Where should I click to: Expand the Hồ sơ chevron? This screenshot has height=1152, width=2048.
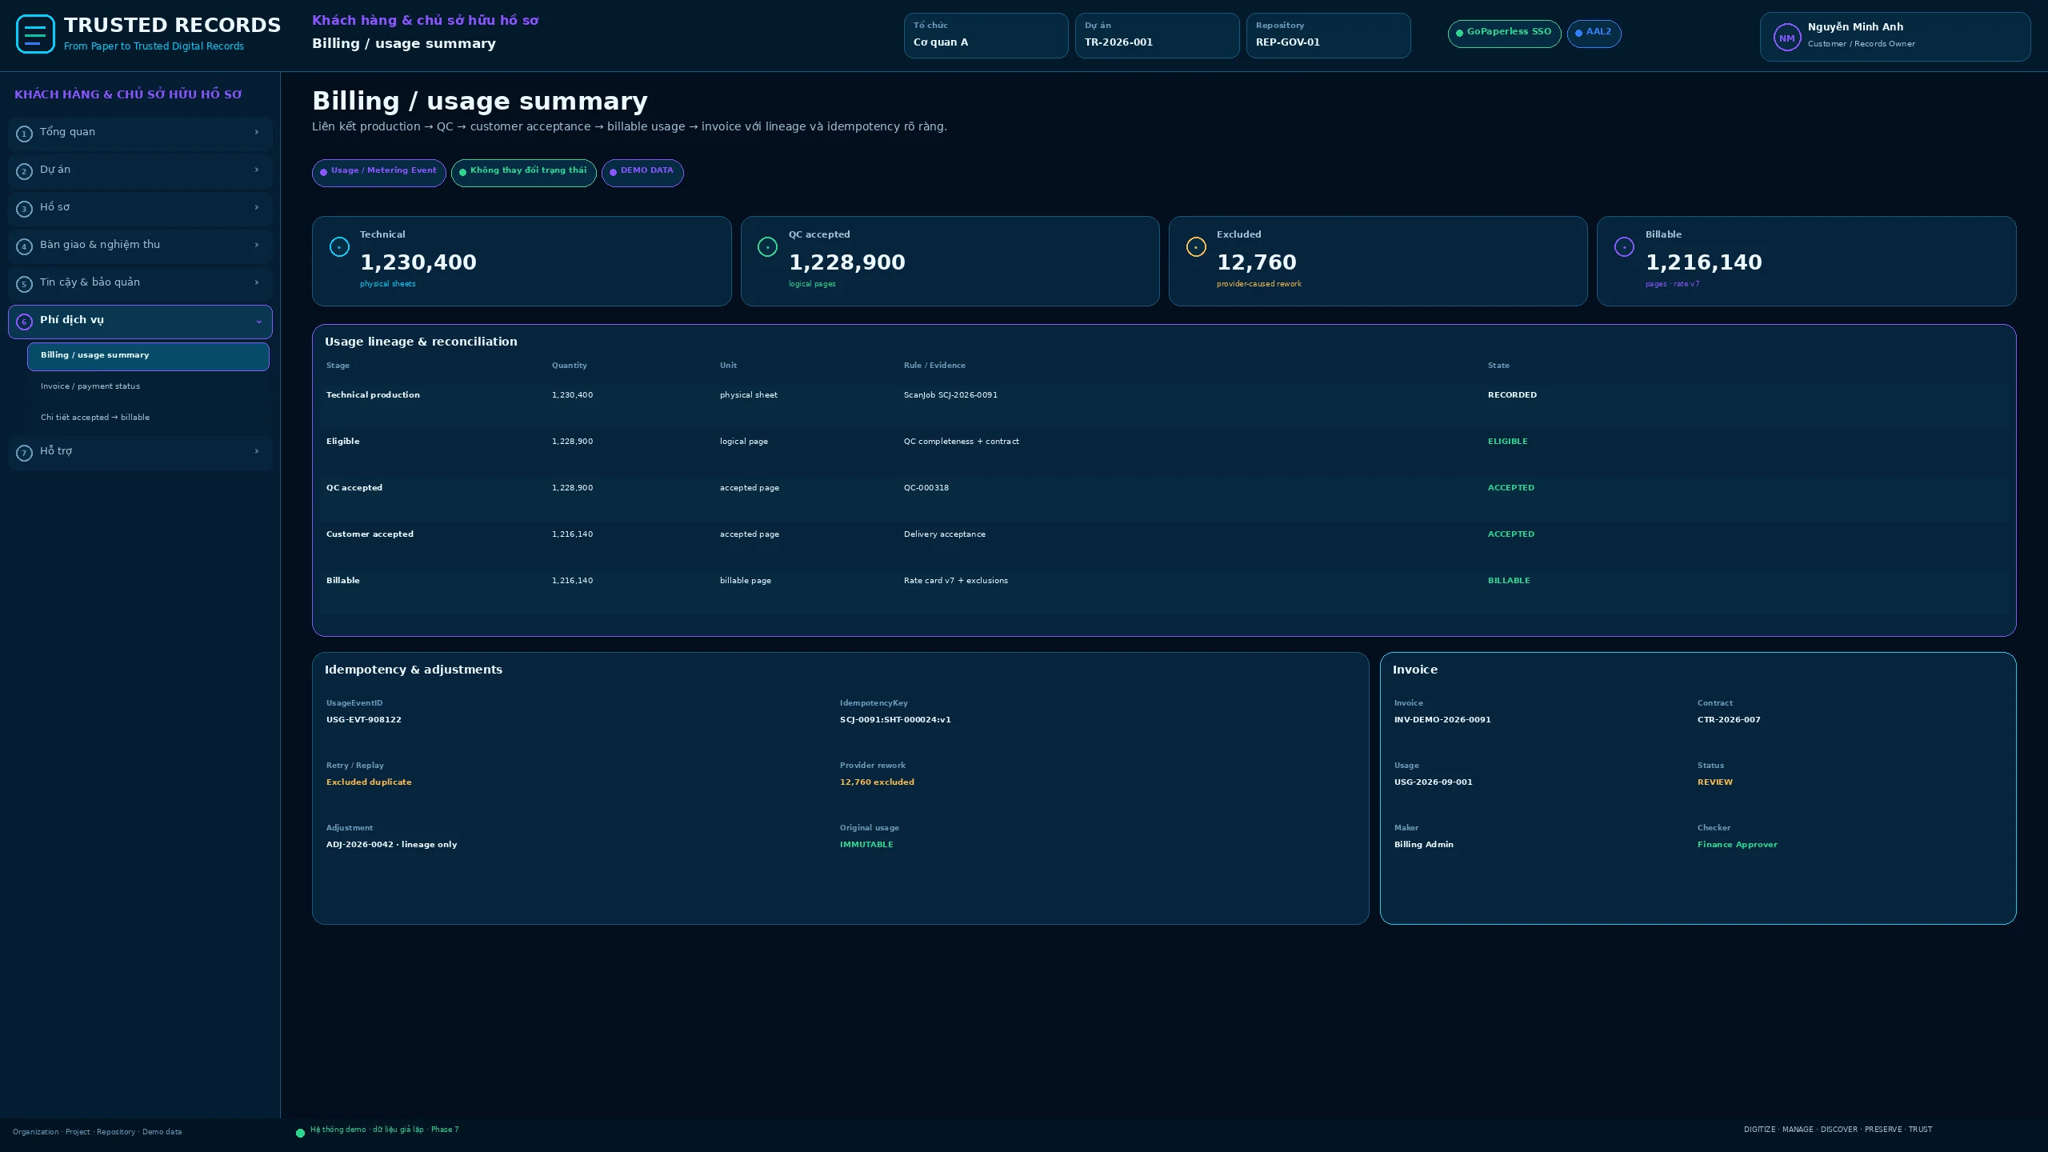(257, 207)
